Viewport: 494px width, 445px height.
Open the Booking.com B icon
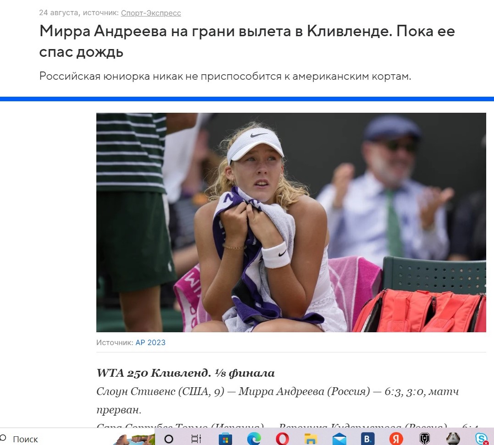click(x=368, y=439)
